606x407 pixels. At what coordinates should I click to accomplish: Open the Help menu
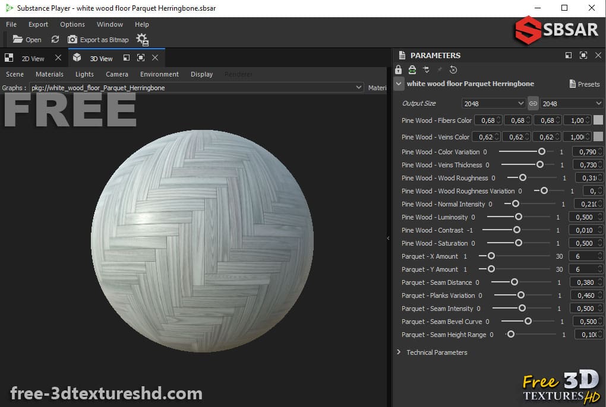click(142, 24)
